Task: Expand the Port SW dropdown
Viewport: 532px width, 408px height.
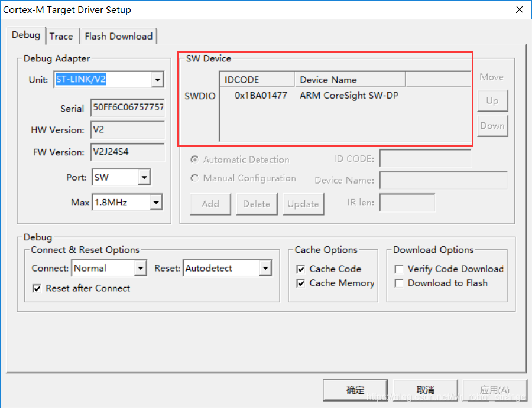Action: click(x=144, y=177)
